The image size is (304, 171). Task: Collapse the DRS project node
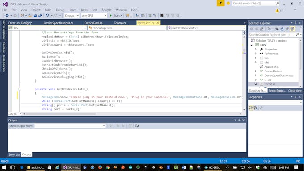(x=252, y=45)
